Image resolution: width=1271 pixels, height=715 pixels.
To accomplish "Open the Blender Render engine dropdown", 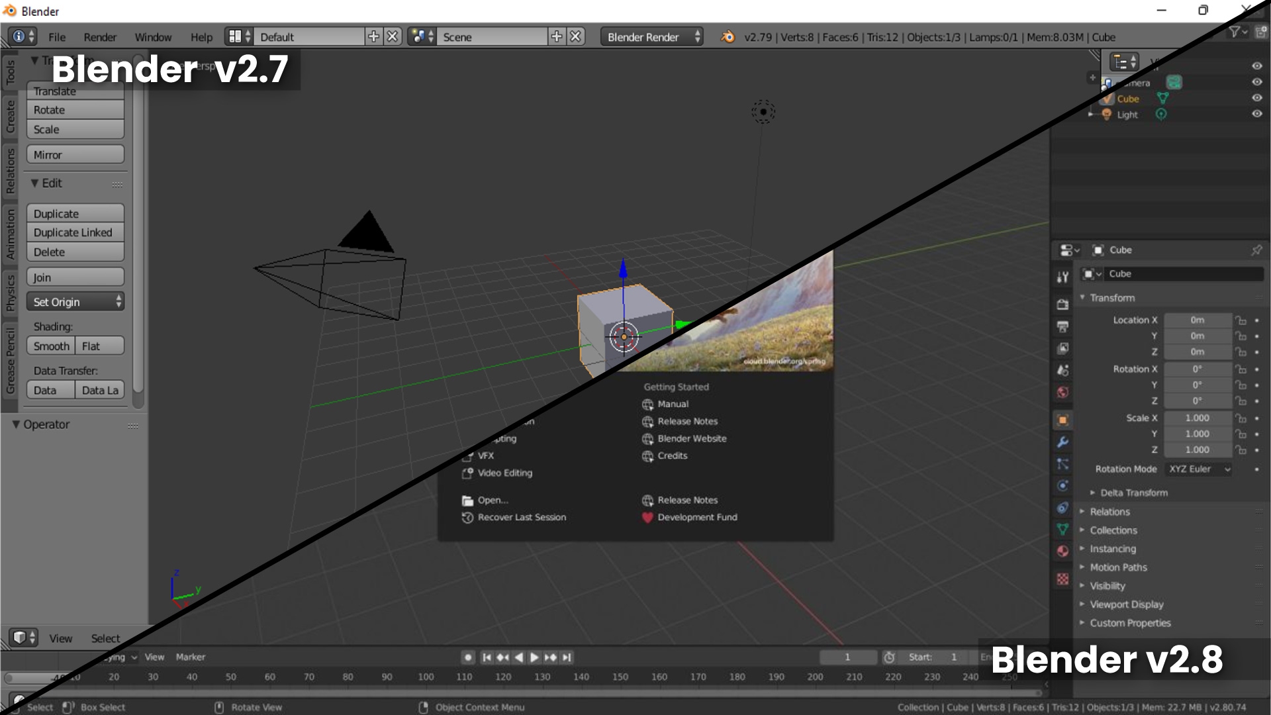I will coord(652,37).
